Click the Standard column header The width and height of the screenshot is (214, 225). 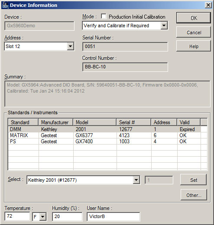point(23,122)
